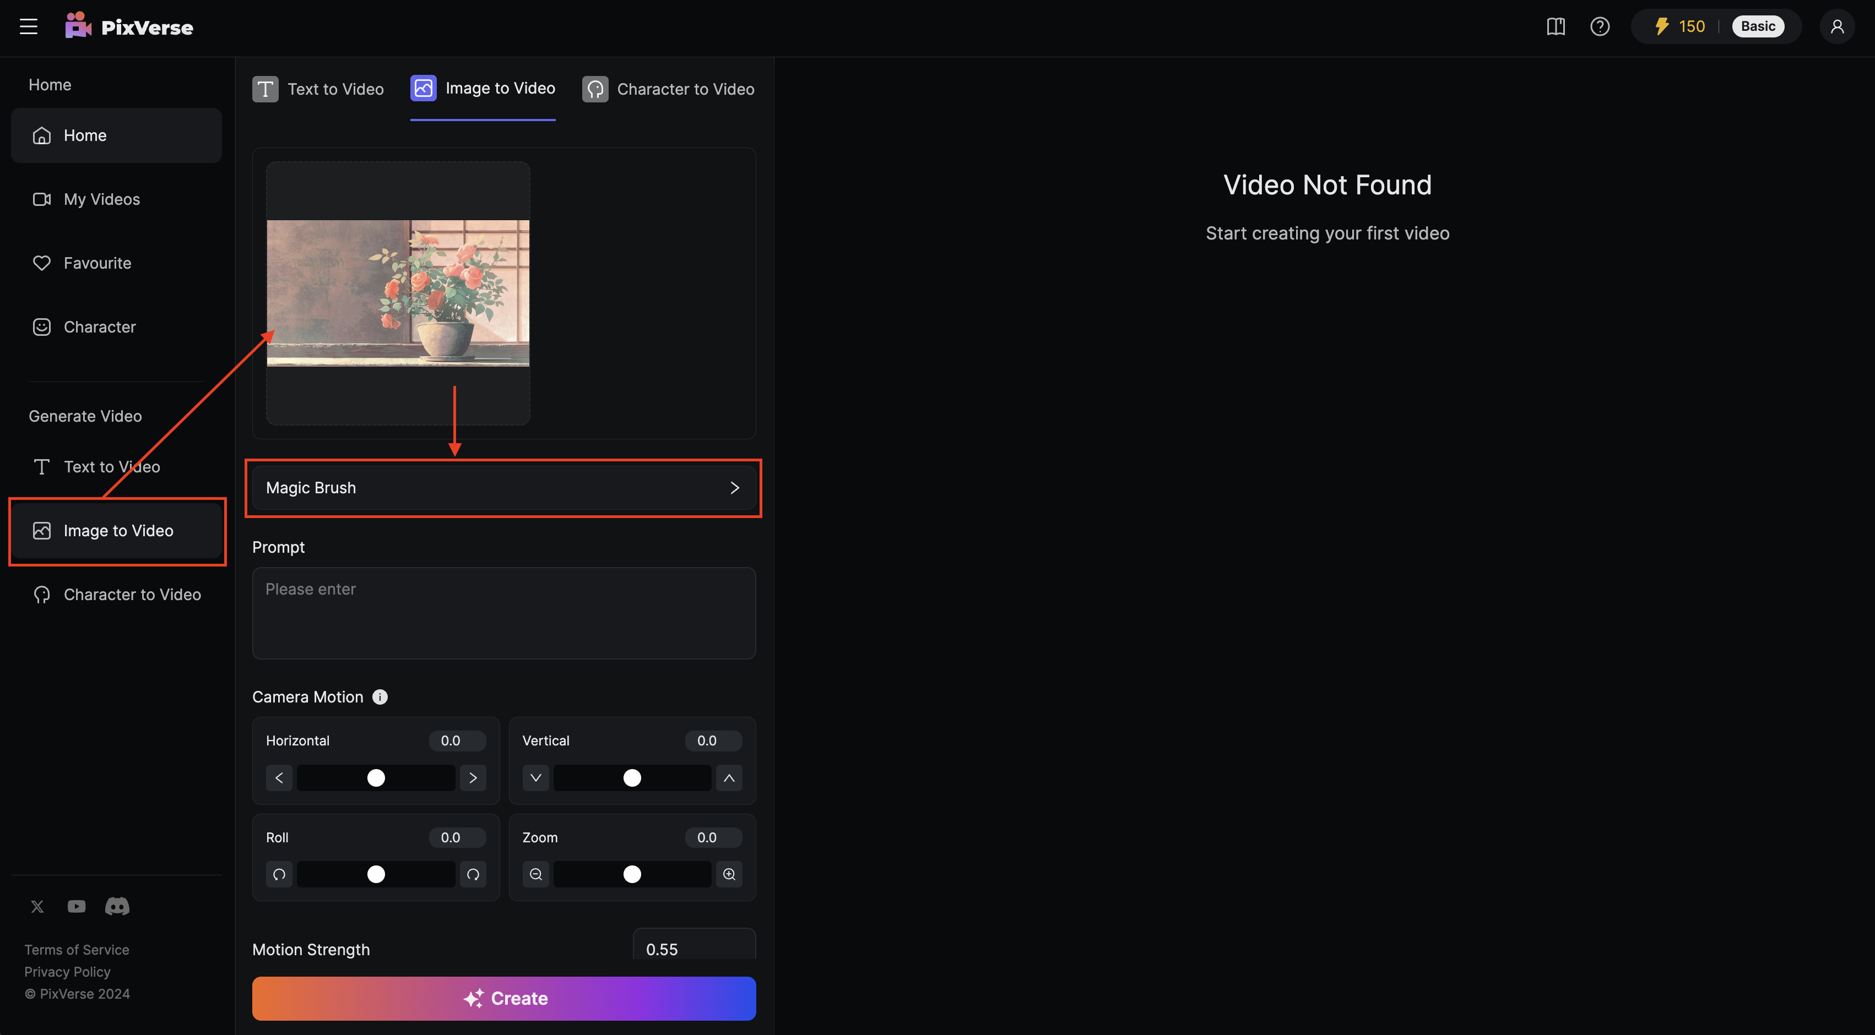Click the Roll counter-clockwise rotate button
This screenshot has height=1035, width=1875.
pos(279,874)
